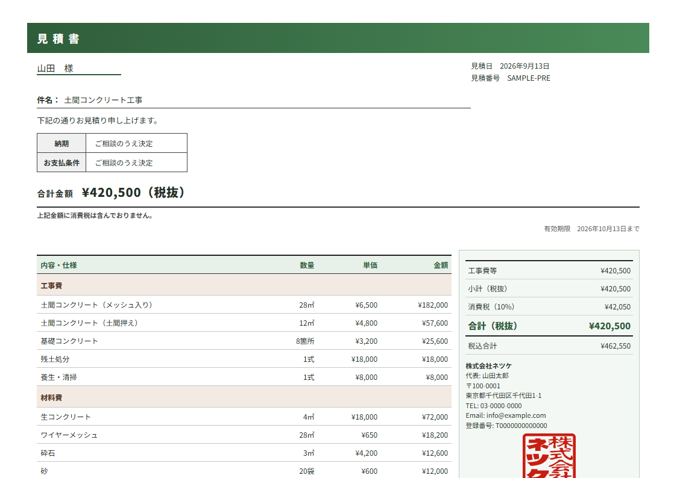Viewport: 677px width, 478px height.
Task: Click the unit price ¥8,000 of 養生・清掃
Action: click(x=366, y=377)
